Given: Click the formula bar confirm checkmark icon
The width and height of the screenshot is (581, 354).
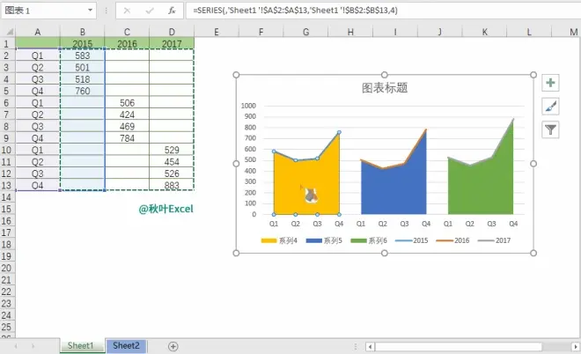Looking at the screenshot, I should pos(150,11).
